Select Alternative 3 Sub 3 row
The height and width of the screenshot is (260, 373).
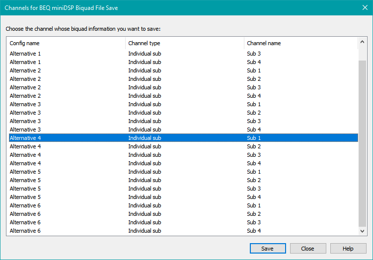(183, 121)
